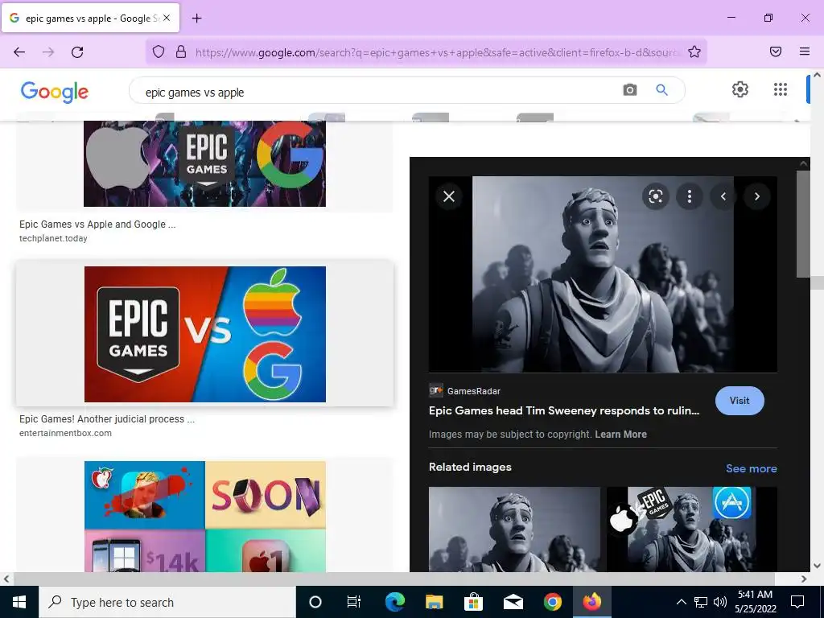
Task: Open Epic VS rainbow Apple thumbnail
Action: (205, 334)
